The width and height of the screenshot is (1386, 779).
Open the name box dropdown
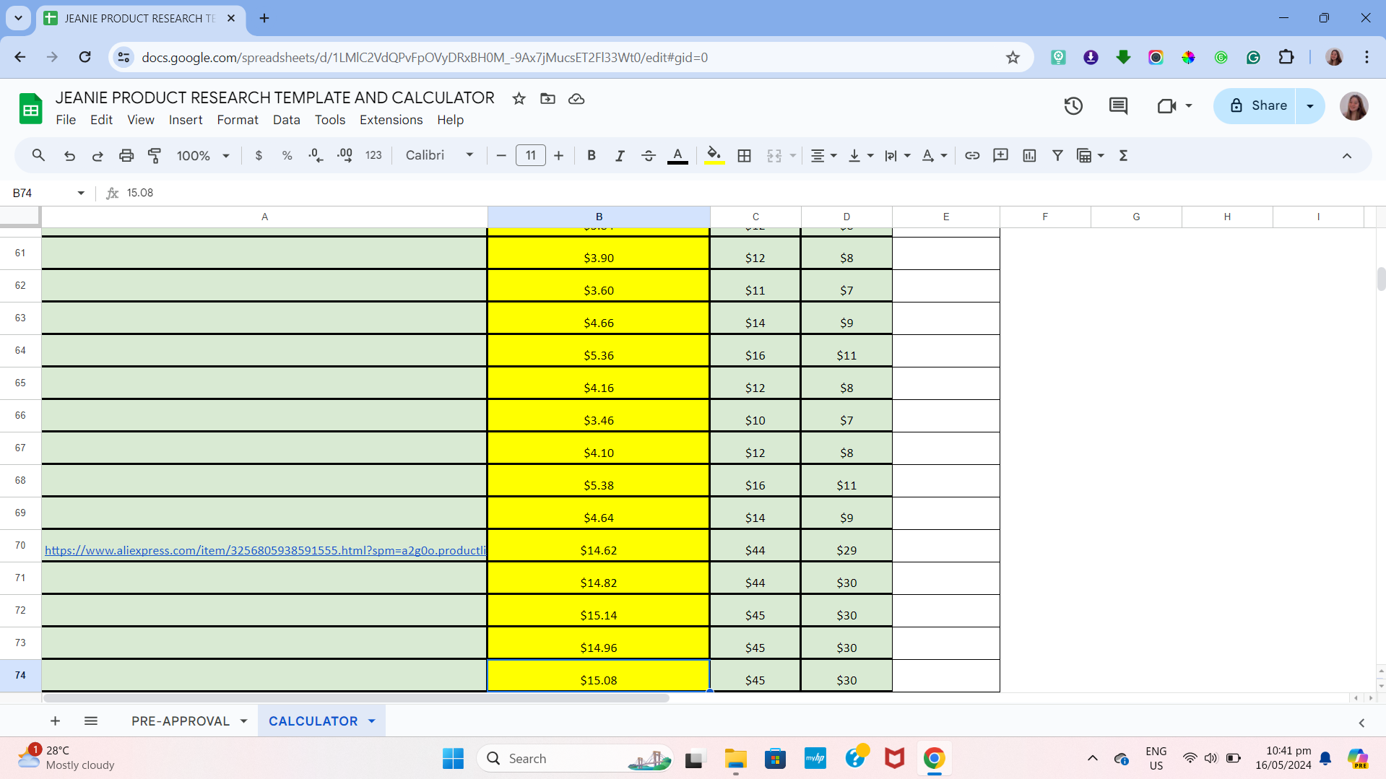click(x=81, y=193)
